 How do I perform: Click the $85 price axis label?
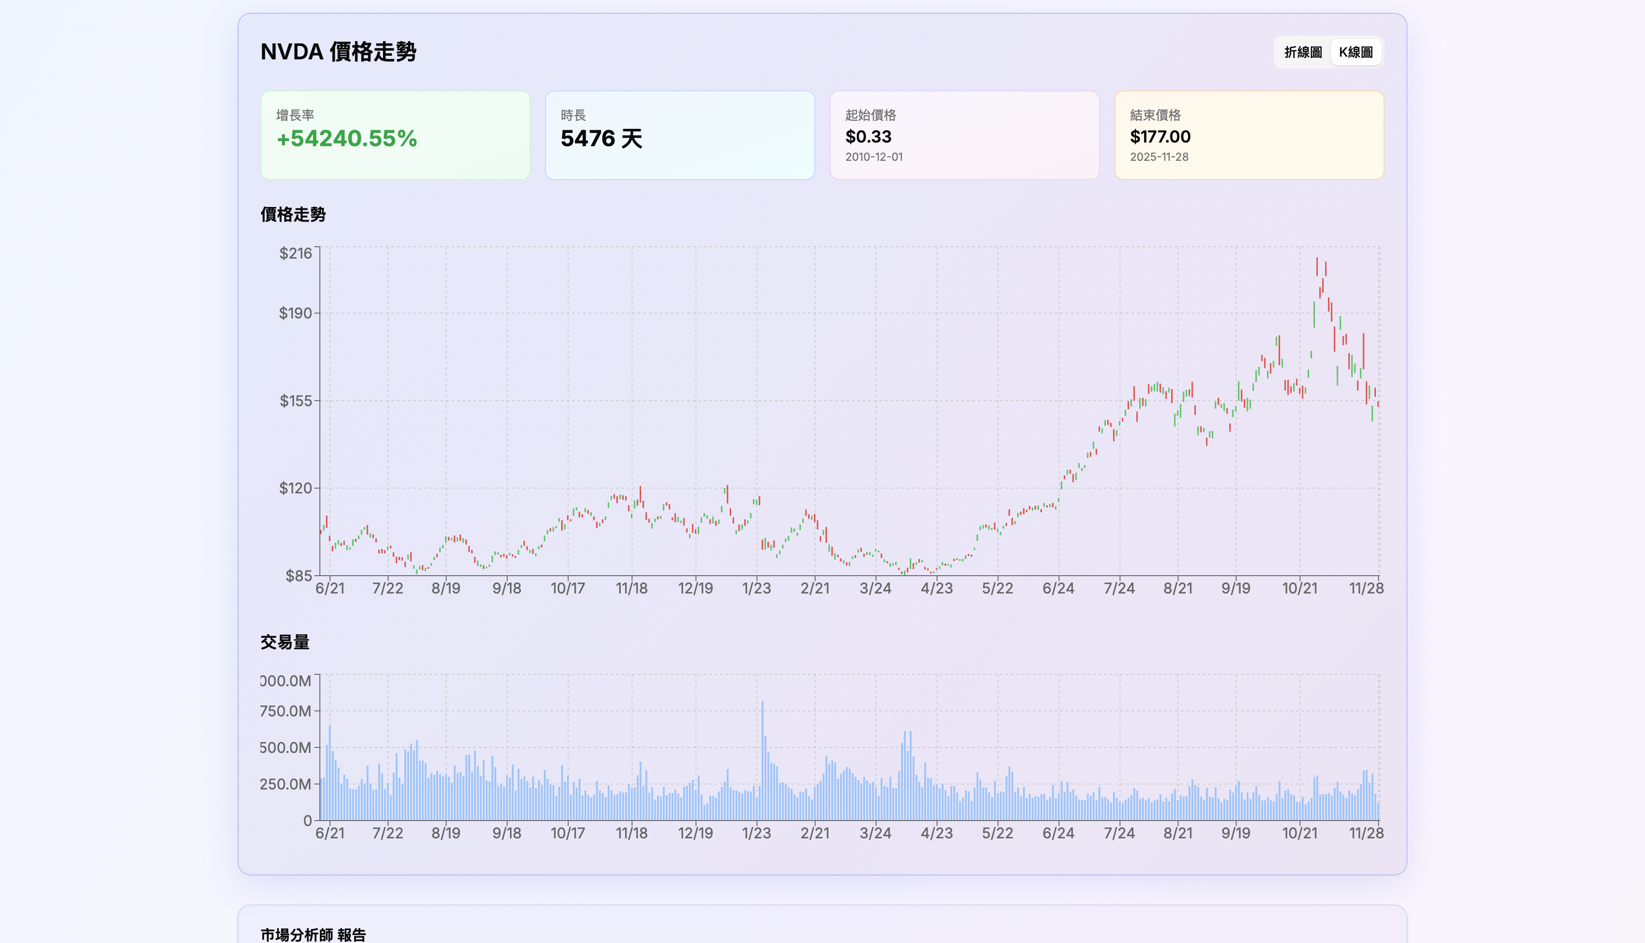(298, 576)
